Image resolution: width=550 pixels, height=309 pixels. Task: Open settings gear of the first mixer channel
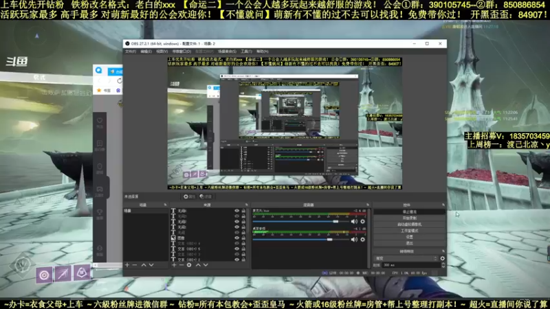point(363,221)
